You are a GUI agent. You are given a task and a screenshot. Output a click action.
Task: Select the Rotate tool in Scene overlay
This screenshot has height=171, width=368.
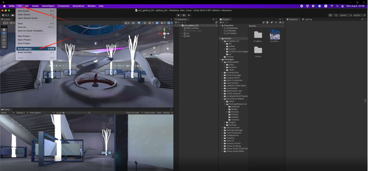[4, 37]
